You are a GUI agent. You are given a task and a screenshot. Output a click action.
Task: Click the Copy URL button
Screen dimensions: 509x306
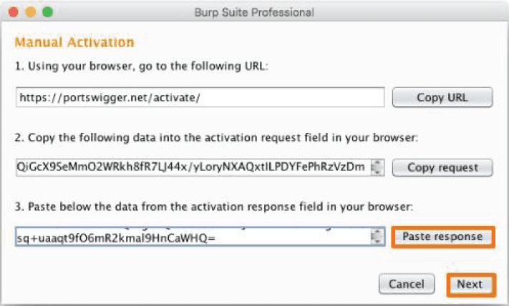442,97
